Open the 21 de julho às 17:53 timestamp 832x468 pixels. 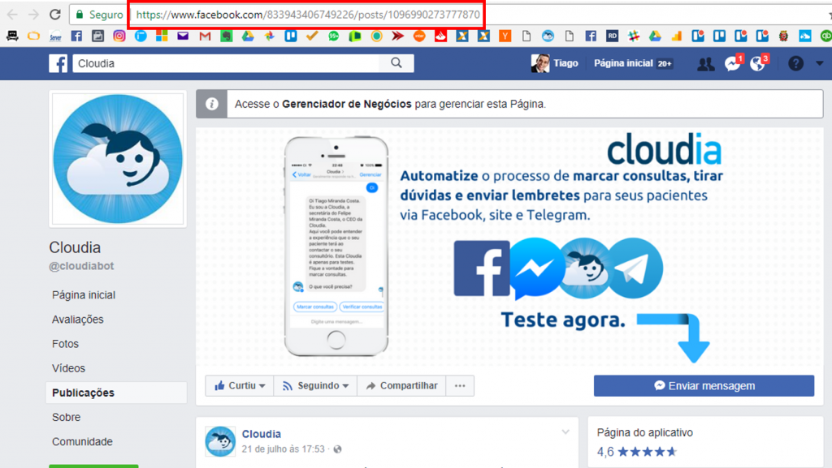click(x=283, y=449)
